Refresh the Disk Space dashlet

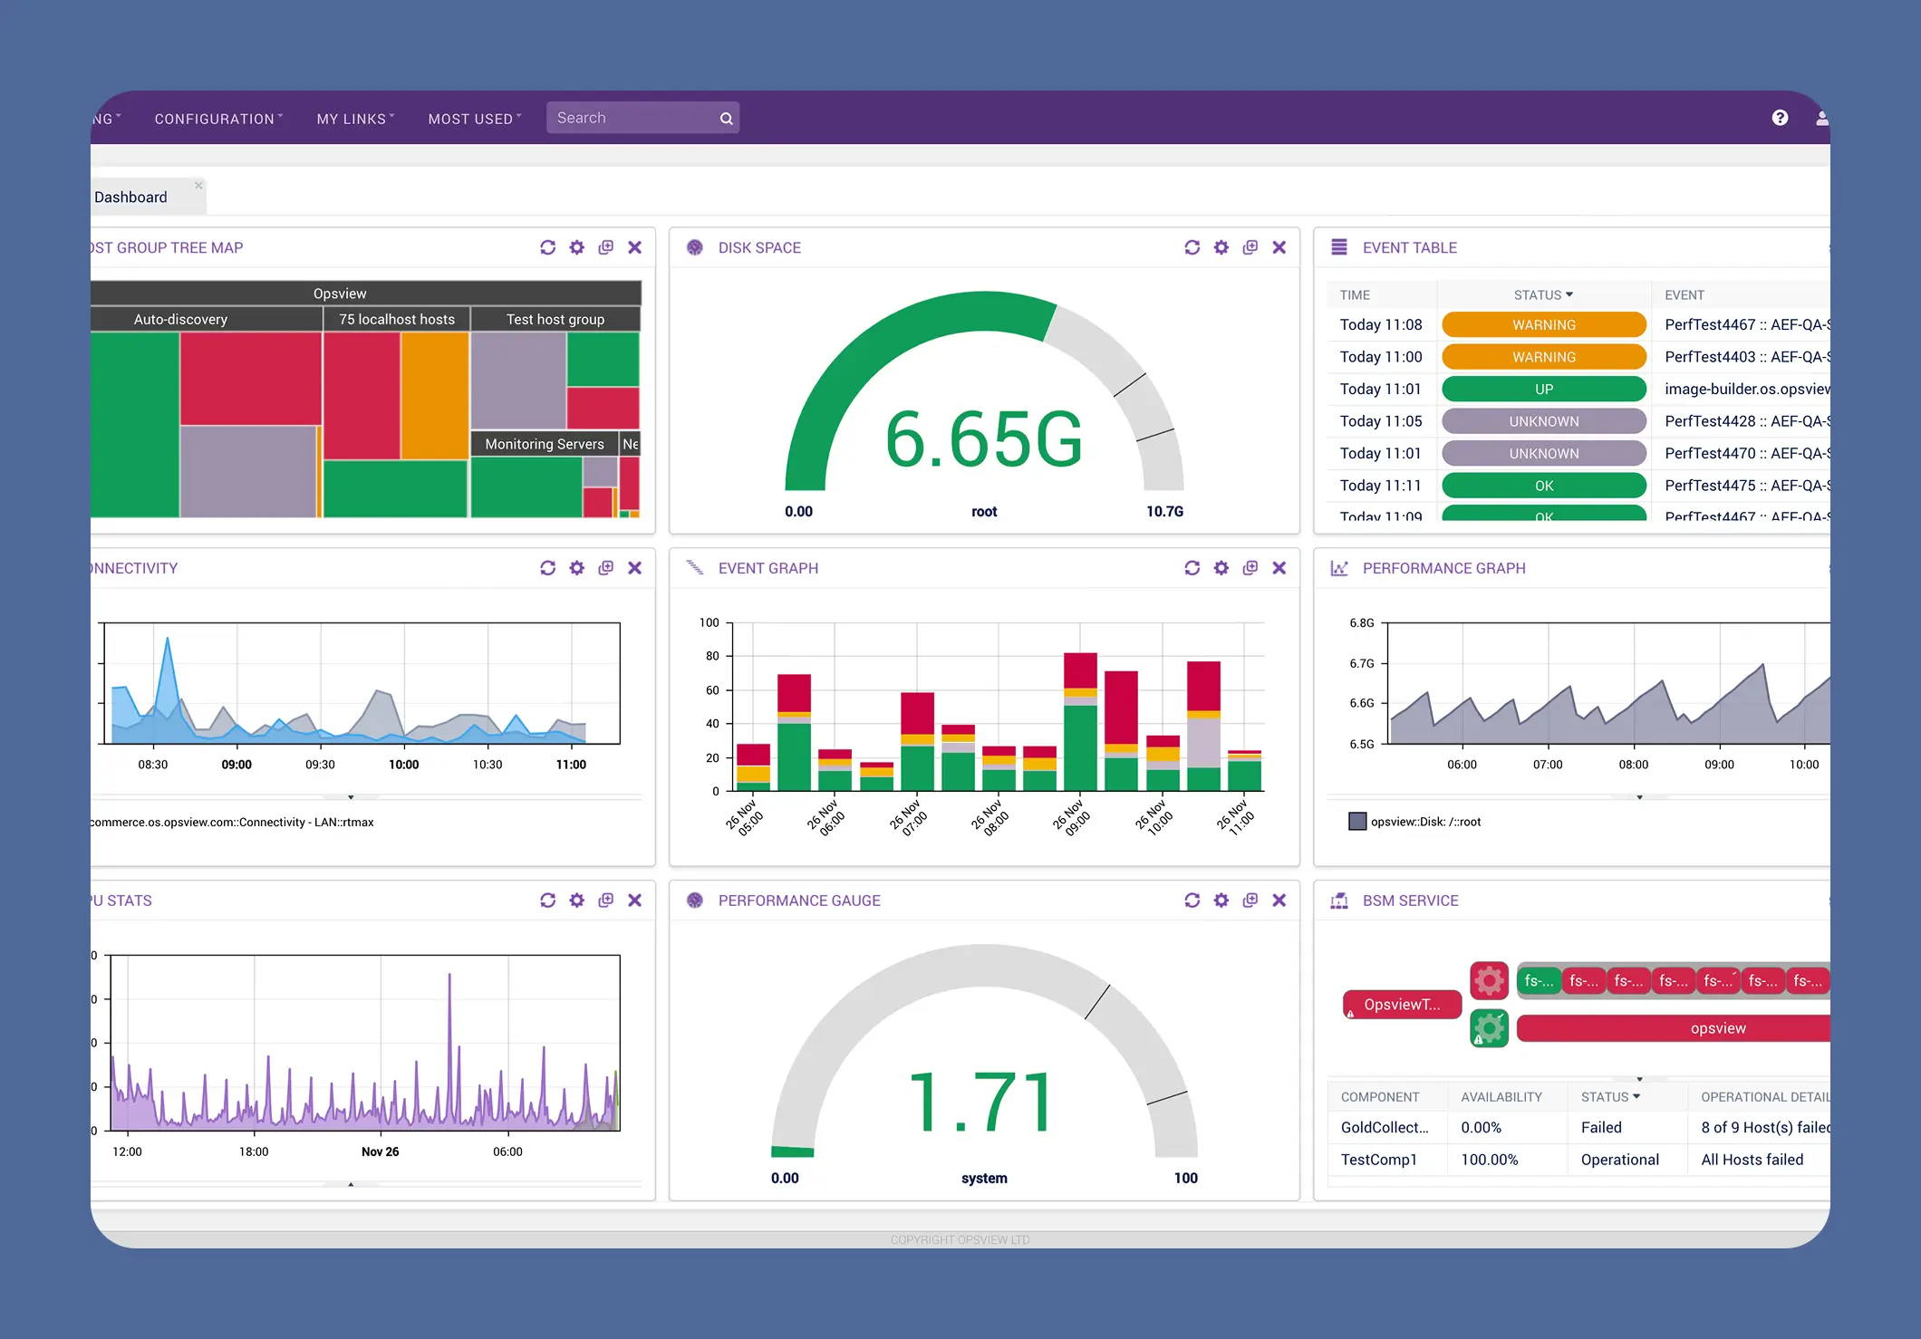[1192, 247]
